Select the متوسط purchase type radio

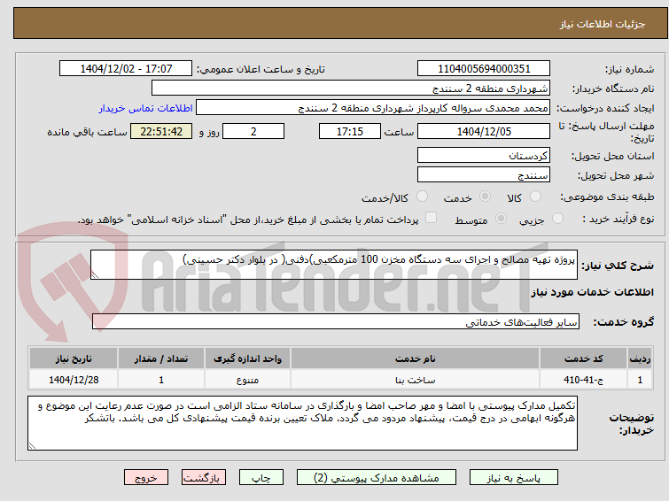point(501,219)
